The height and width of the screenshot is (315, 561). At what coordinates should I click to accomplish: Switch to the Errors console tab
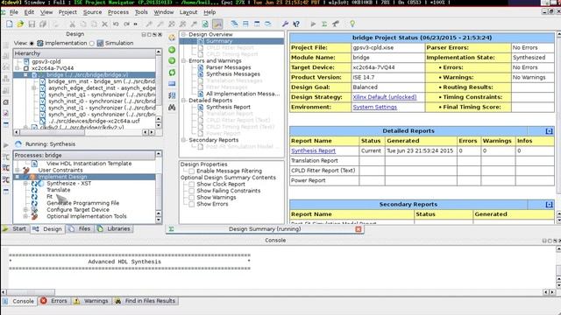(54, 301)
